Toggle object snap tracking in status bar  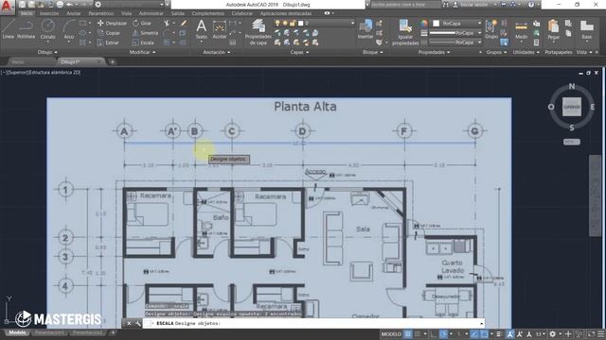point(474,334)
